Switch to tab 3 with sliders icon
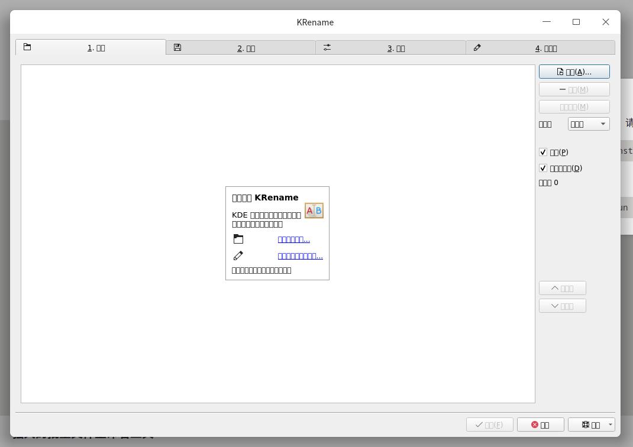 click(391, 48)
